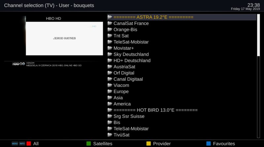Select the Tnt Sat bouquet
Screen dimensions: 264x147
pos(182,36)
